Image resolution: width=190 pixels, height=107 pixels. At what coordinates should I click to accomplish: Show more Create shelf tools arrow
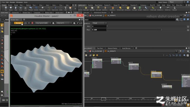75,8
